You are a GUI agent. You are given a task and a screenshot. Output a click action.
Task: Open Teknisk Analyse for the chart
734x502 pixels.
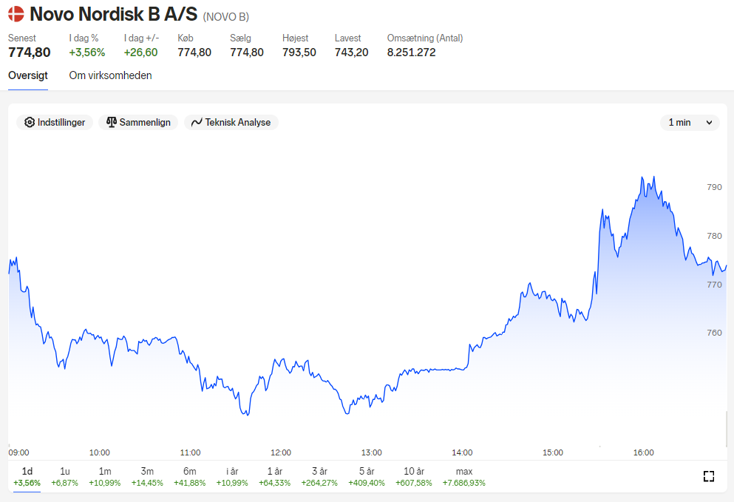click(x=231, y=122)
